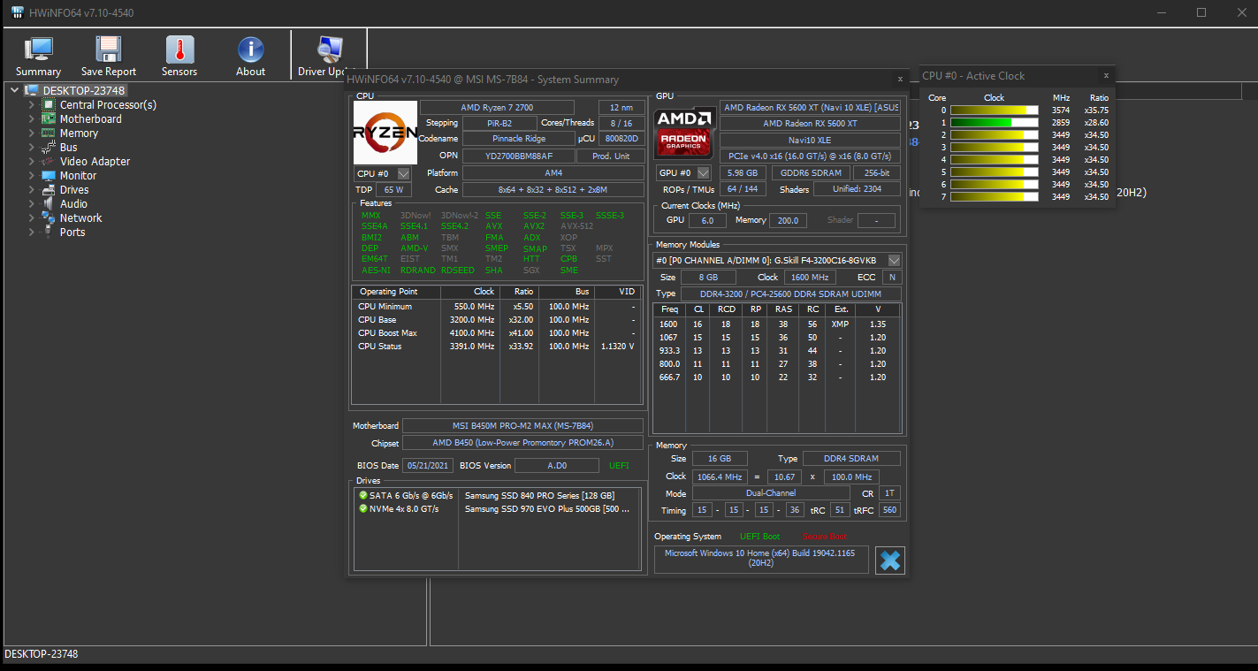
Task: Expand the Bus tree node
Action: point(32,147)
